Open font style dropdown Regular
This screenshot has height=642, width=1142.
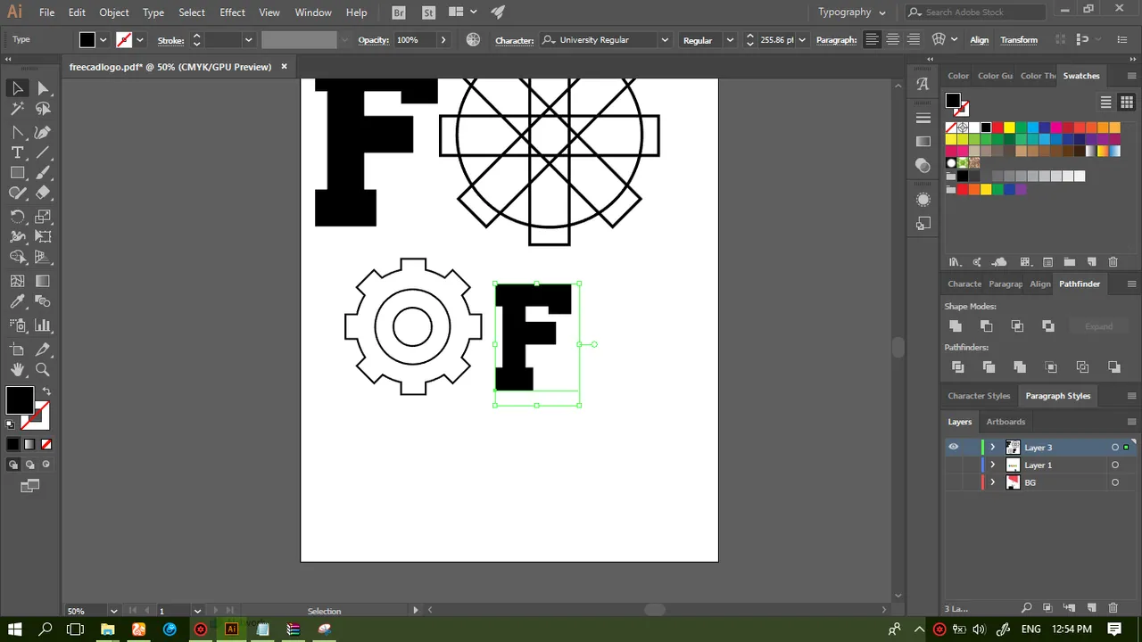[x=729, y=40]
